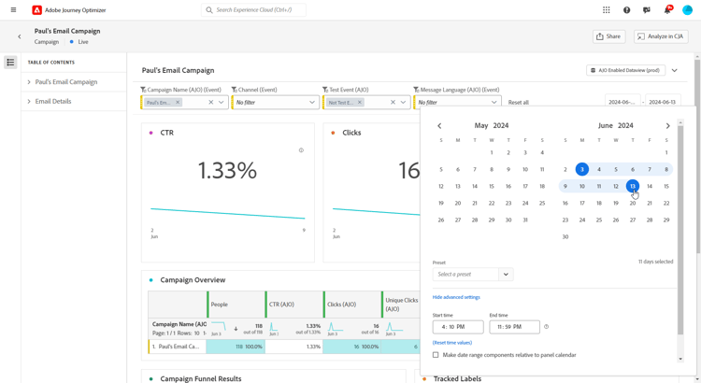Click the Share button
Viewport: 701px width, 383px height.
pyautogui.click(x=608, y=36)
